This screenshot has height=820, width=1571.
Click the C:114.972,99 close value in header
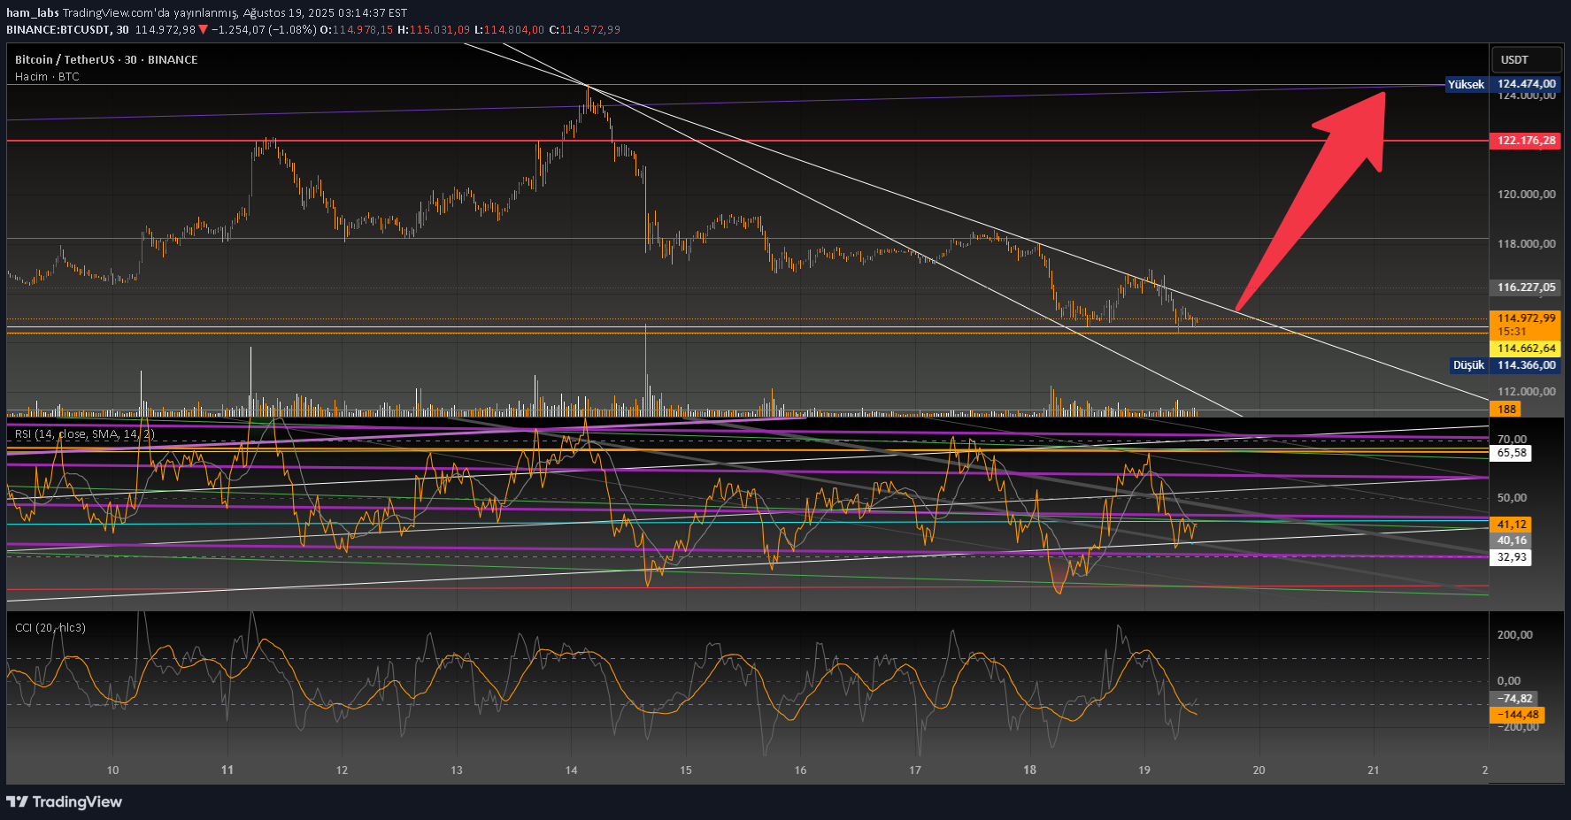click(584, 29)
